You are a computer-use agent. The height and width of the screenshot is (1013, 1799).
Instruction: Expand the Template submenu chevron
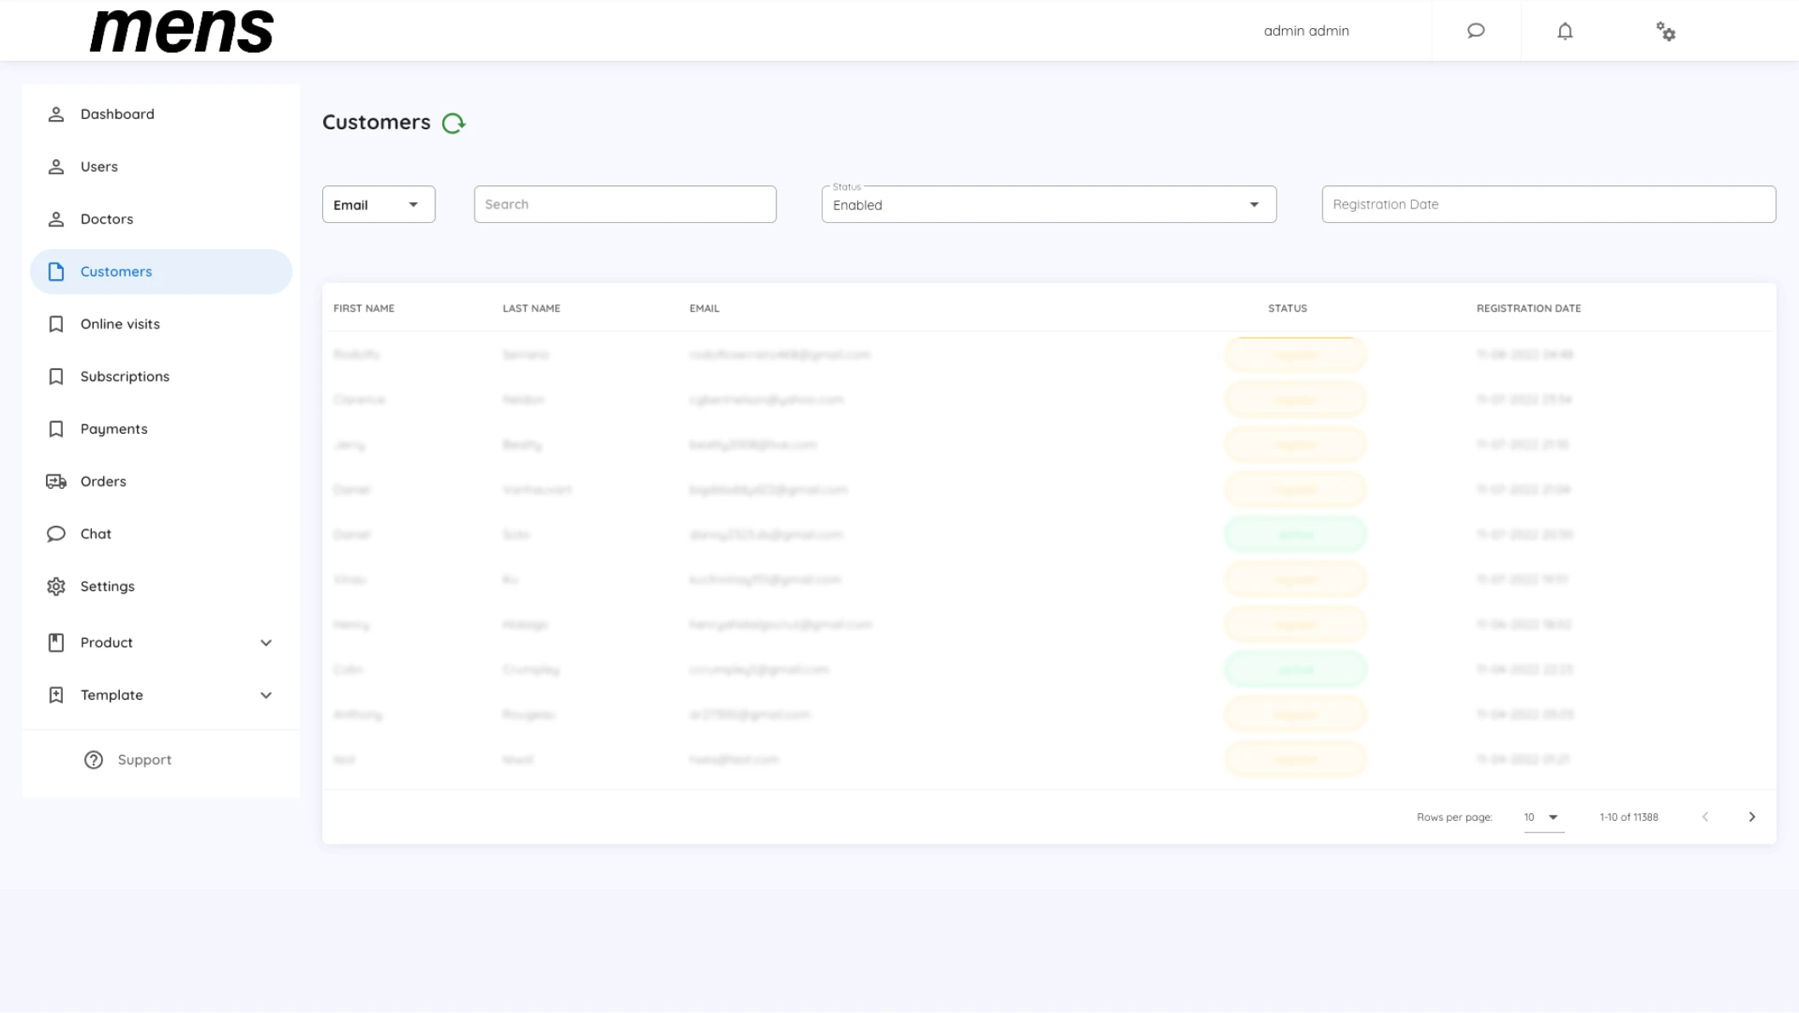(x=266, y=696)
